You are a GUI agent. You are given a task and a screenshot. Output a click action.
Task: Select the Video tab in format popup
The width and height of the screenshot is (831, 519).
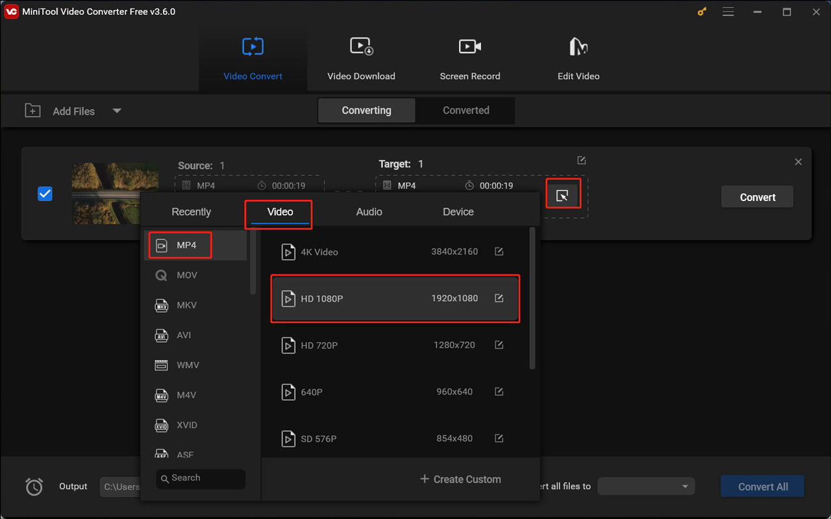[x=280, y=211]
